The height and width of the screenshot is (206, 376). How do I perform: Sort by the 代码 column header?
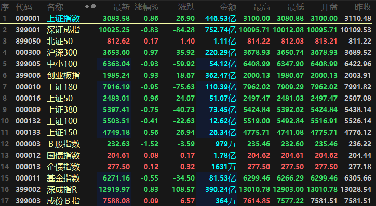(24, 7)
